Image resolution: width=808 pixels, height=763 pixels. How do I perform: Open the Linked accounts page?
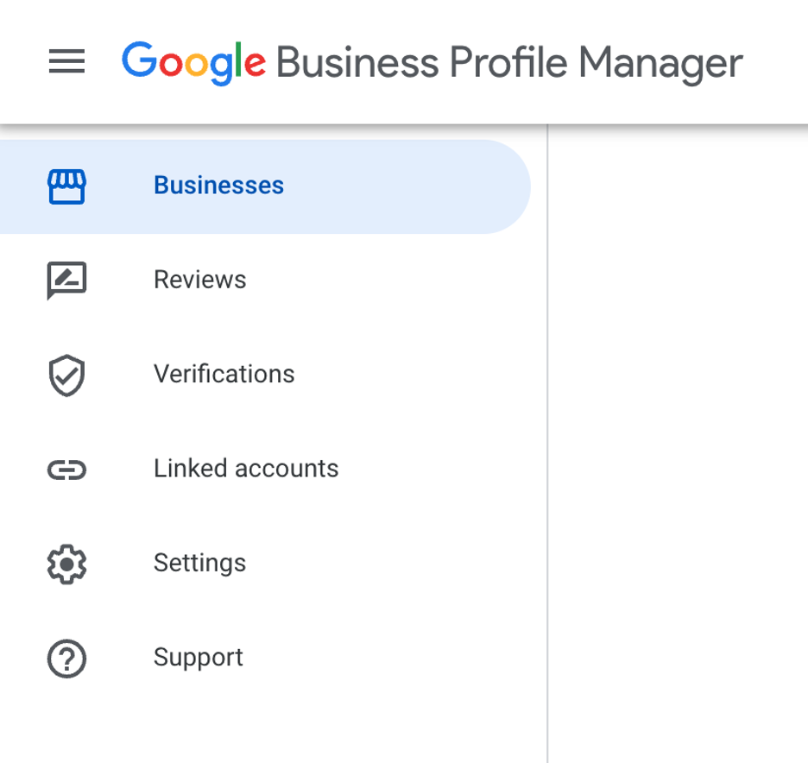click(245, 469)
